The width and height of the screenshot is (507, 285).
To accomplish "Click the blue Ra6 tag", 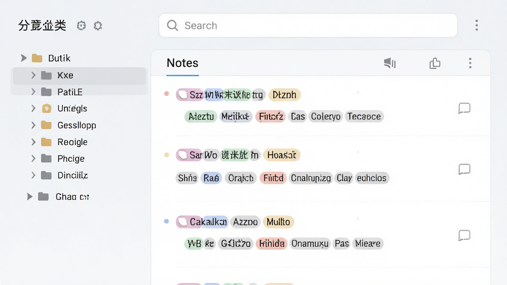I will pos(211,178).
